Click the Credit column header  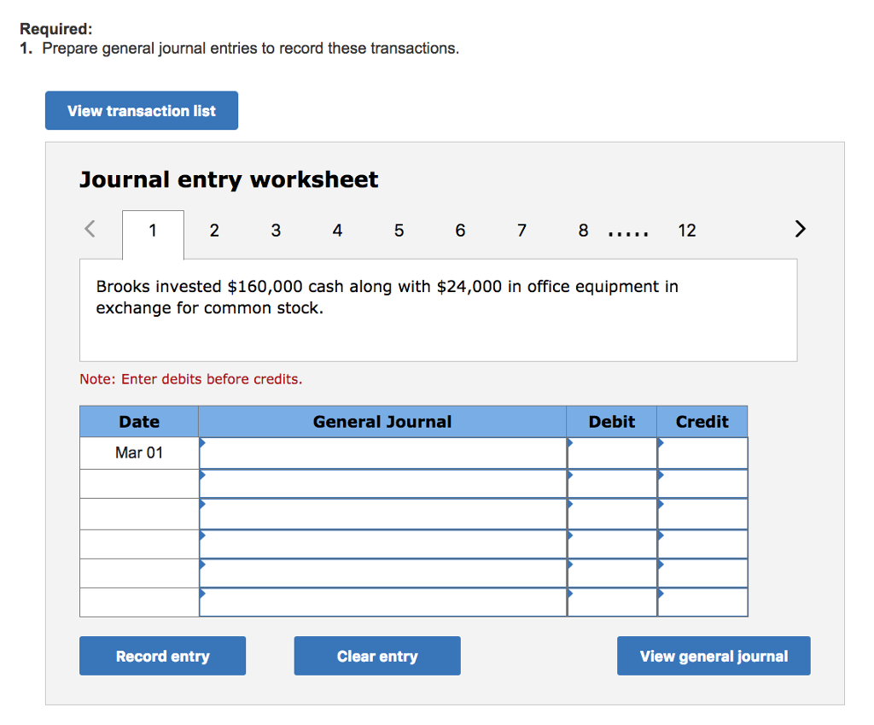[x=702, y=422]
